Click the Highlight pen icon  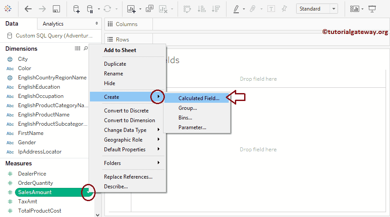tap(236, 9)
